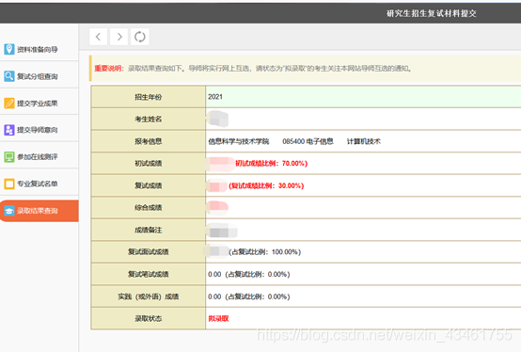This screenshot has height=352, width=521.
Task: Click the 复试面试成绩 row label
Action: [x=149, y=252]
